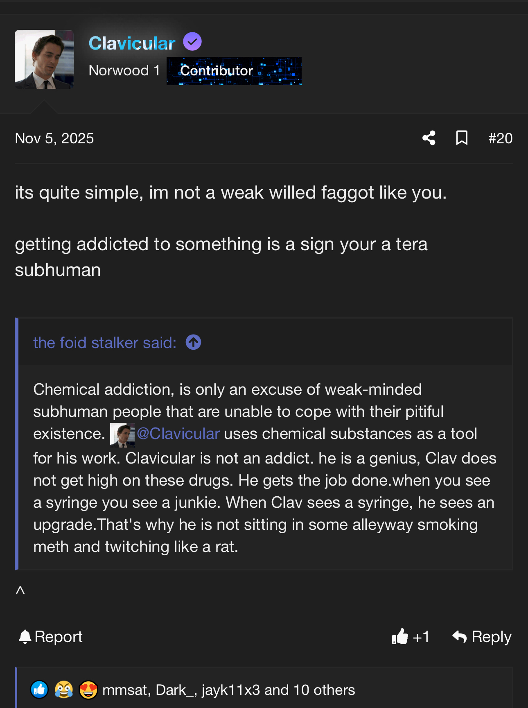Image resolution: width=528 pixels, height=708 pixels.
Task: Click the Contributor banner badge
Action: 234,71
